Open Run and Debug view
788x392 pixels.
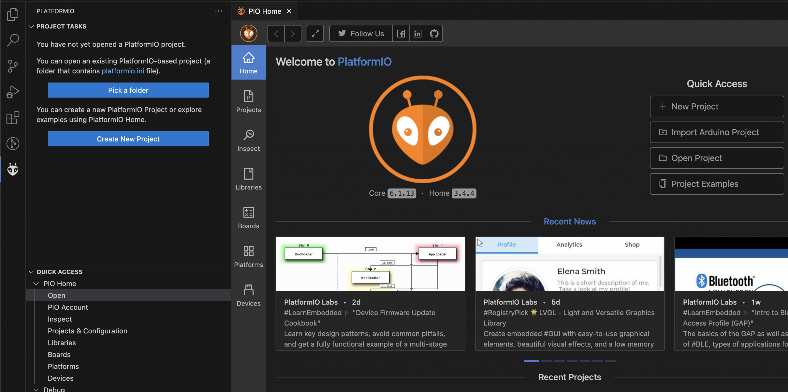pos(13,92)
